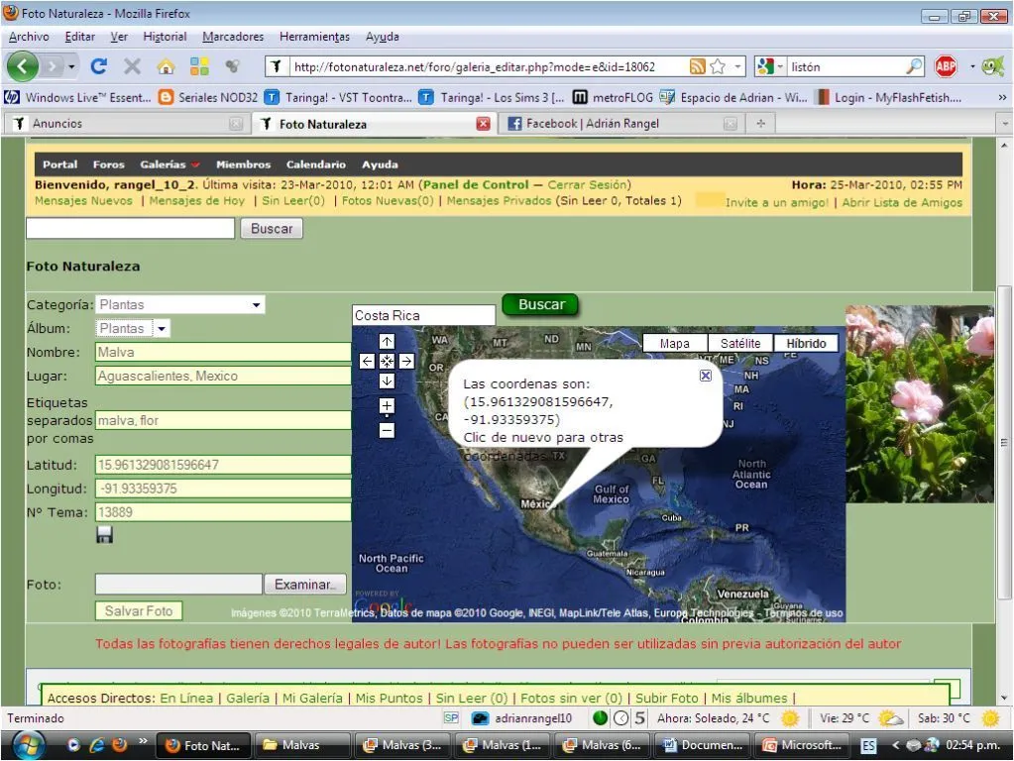
Task: Close the Foto Naturaleza tab
Action: pos(483,124)
